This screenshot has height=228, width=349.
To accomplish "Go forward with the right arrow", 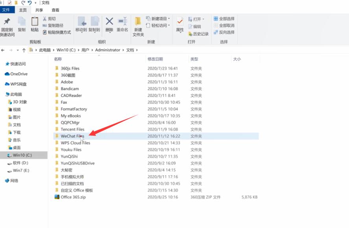I will pos(11,50).
